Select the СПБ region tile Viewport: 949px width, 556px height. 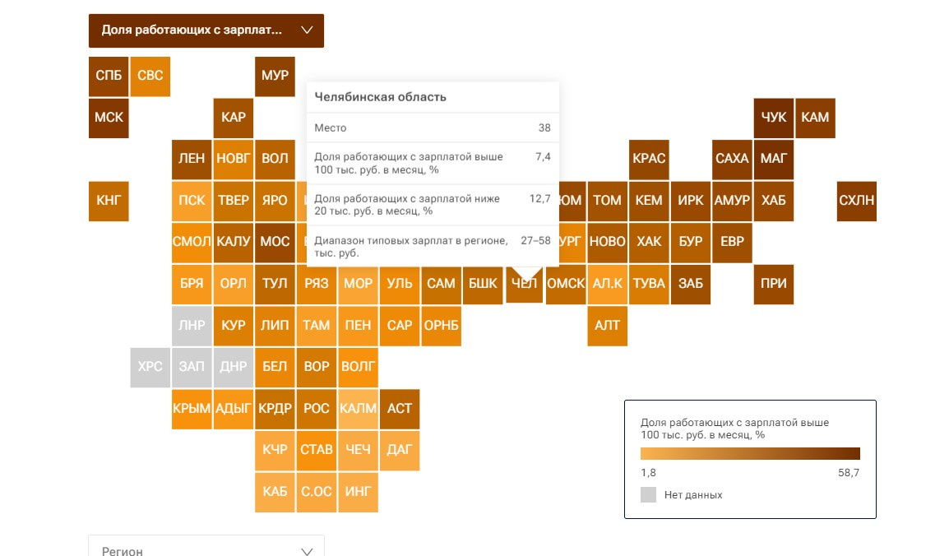pos(109,76)
